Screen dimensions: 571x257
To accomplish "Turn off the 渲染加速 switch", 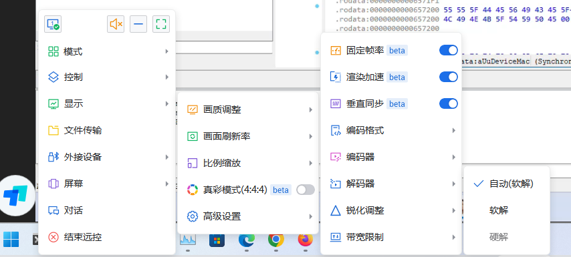I will pyautogui.click(x=448, y=77).
